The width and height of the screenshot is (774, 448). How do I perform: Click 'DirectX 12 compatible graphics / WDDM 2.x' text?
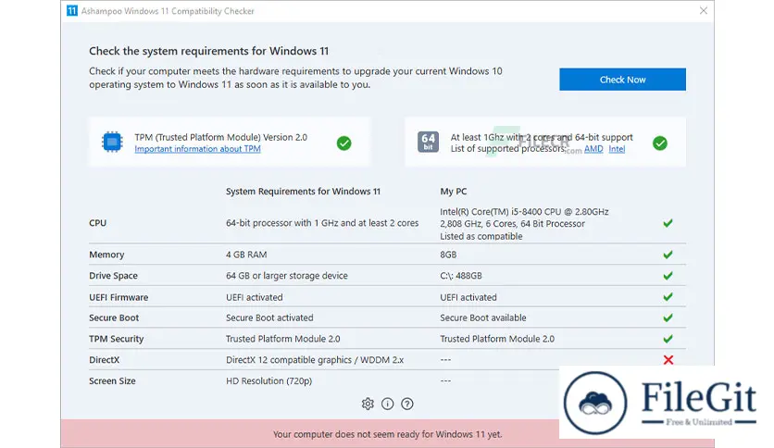click(315, 360)
